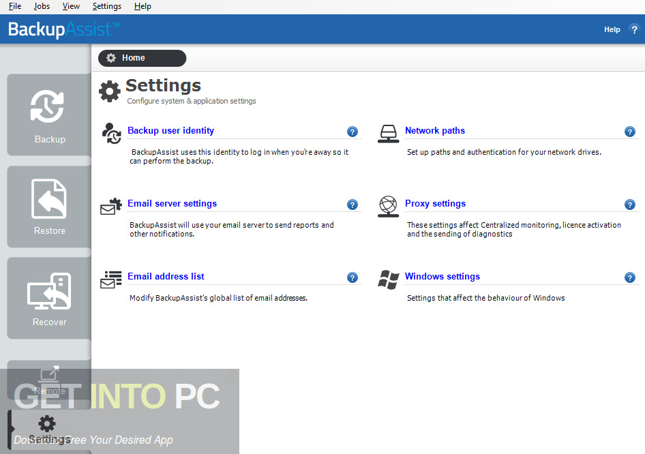
Task: Open help for Windows settings
Action: coord(630,277)
